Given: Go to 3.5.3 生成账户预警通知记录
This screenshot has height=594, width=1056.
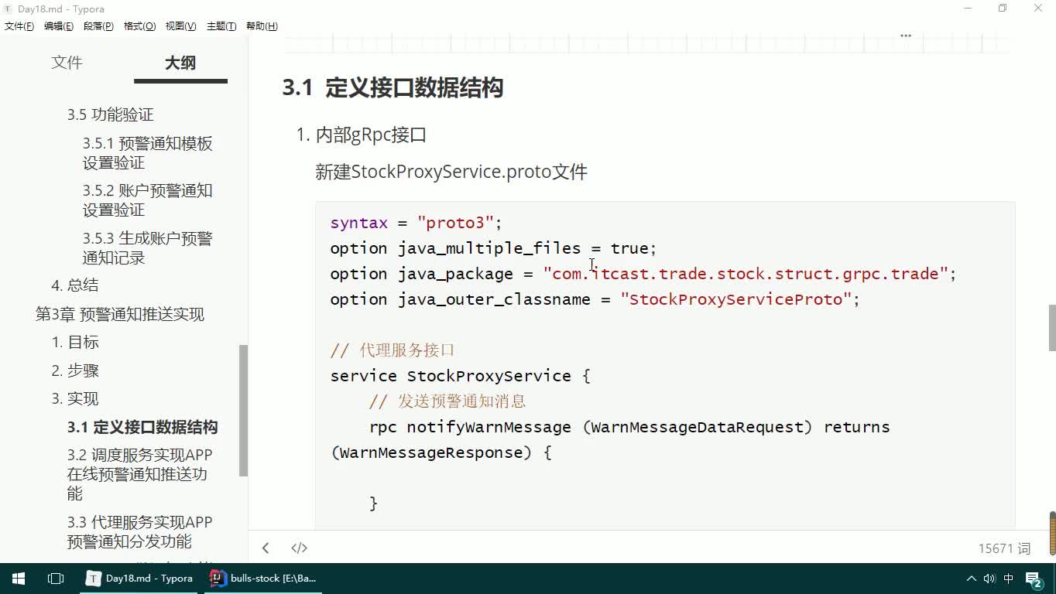Looking at the screenshot, I should pos(148,248).
